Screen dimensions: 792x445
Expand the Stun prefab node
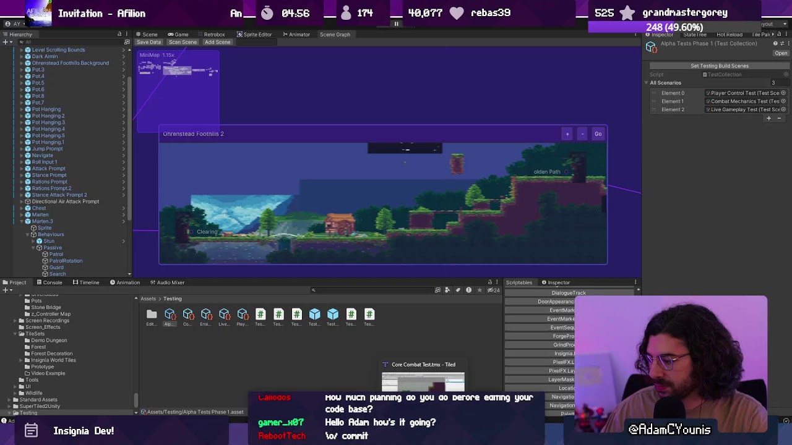[34, 241]
